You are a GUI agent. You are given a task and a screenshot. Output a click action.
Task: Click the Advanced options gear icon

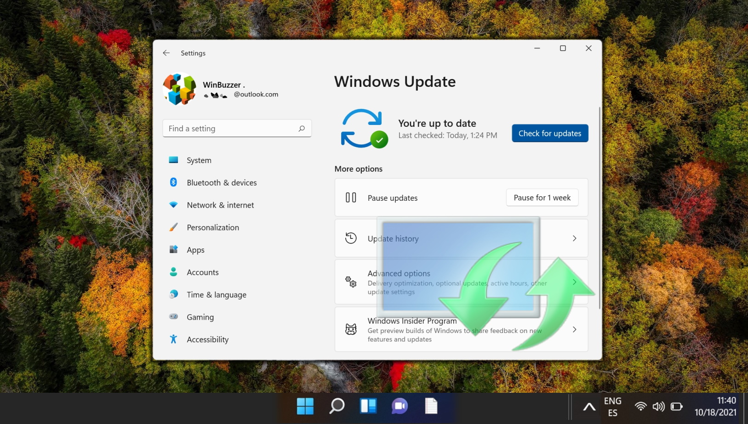(351, 282)
